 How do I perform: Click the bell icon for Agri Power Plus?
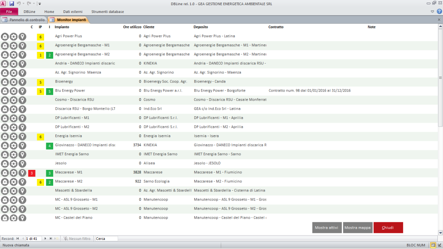point(5,36)
